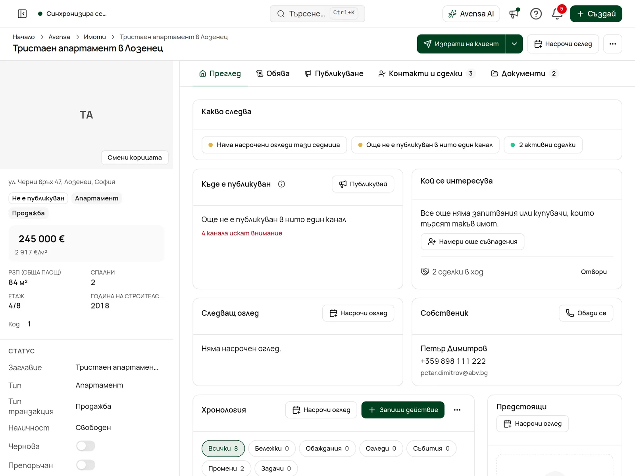
Task: Click info icon beside Къде е публикуван
Action: point(281,184)
